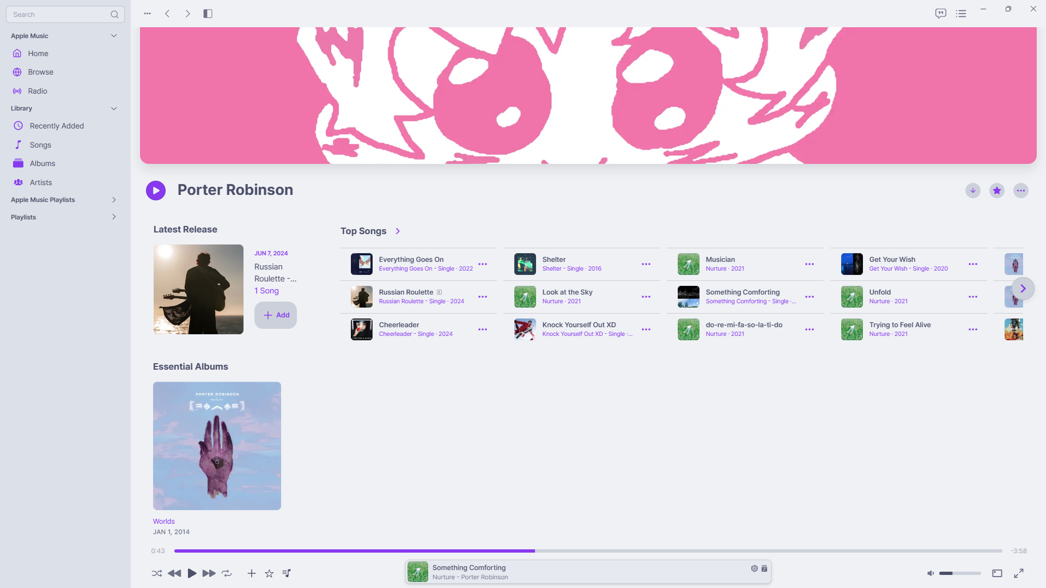
Task: Play Porter Robinson with the purple play button
Action: (156, 191)
